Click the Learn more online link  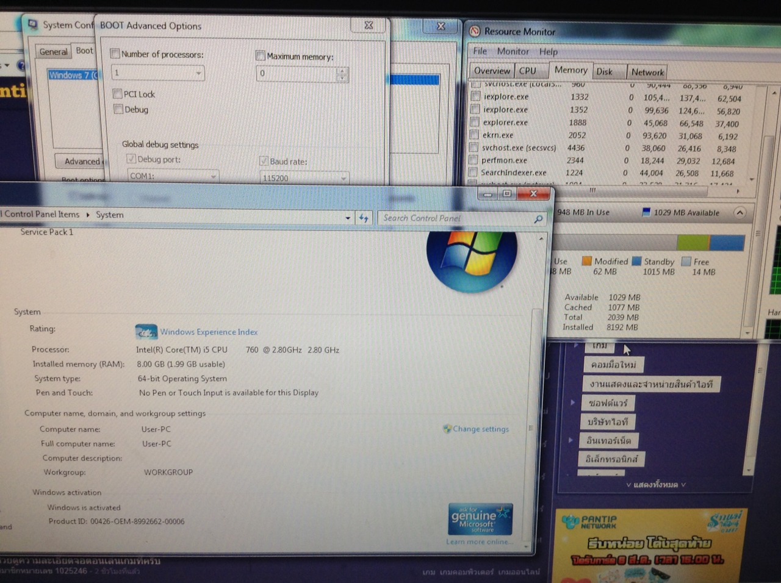click(x=479, y=542)
